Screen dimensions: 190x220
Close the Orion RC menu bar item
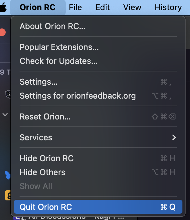[38, 7]
